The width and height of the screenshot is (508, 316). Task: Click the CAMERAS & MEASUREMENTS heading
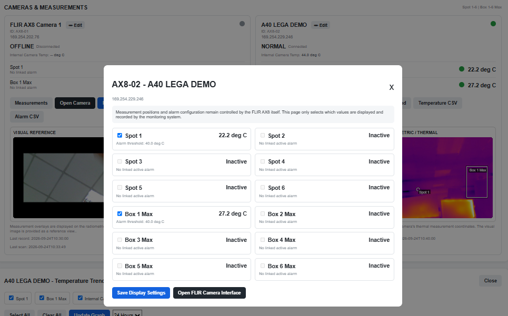click(x=46, y=7)
